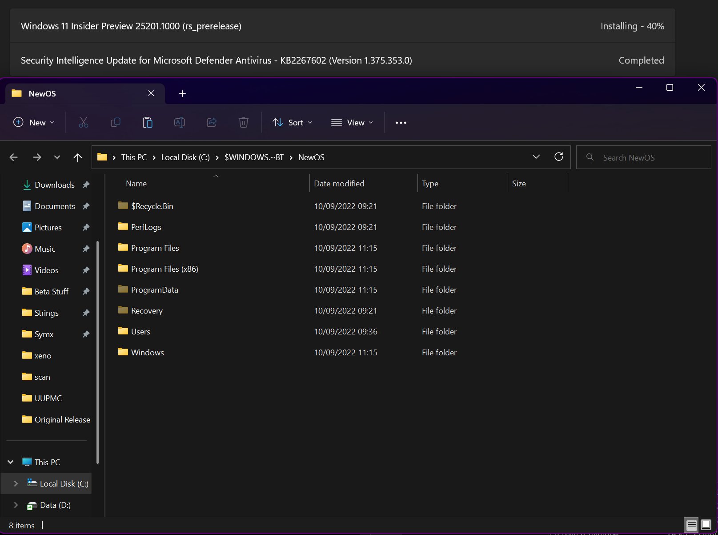
Task: Unpin Beta Stuff using its pin icon
Action: (x=86, y=292)
